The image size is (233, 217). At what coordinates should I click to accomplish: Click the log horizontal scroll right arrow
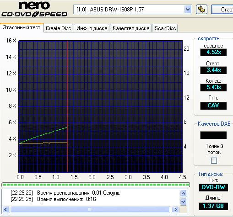(175, 209)
